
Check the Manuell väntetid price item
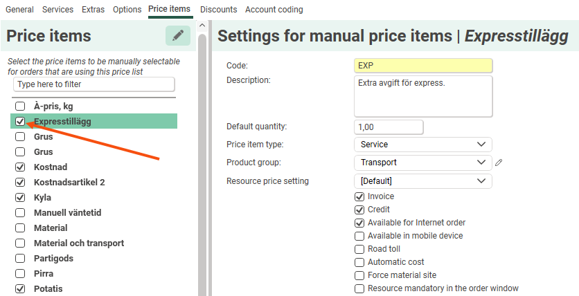pos(21,213)
